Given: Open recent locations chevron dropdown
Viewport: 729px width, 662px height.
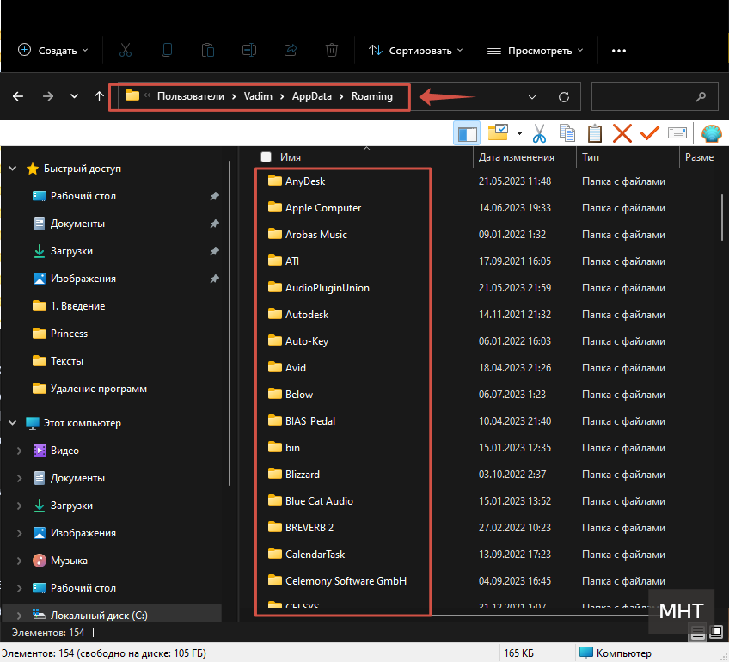Looking at the screenshot, I should coord(74,96).
